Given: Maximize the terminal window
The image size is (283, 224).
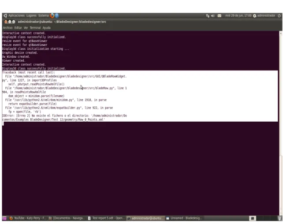Looking at the screenshot, I should pos(14,22).
